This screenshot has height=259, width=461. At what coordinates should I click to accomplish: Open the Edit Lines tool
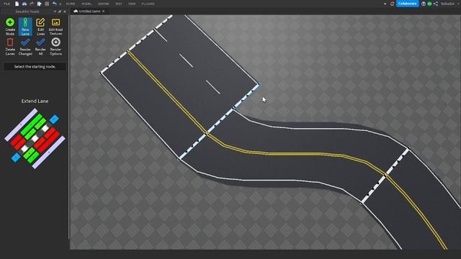click(x=40, y=27)
